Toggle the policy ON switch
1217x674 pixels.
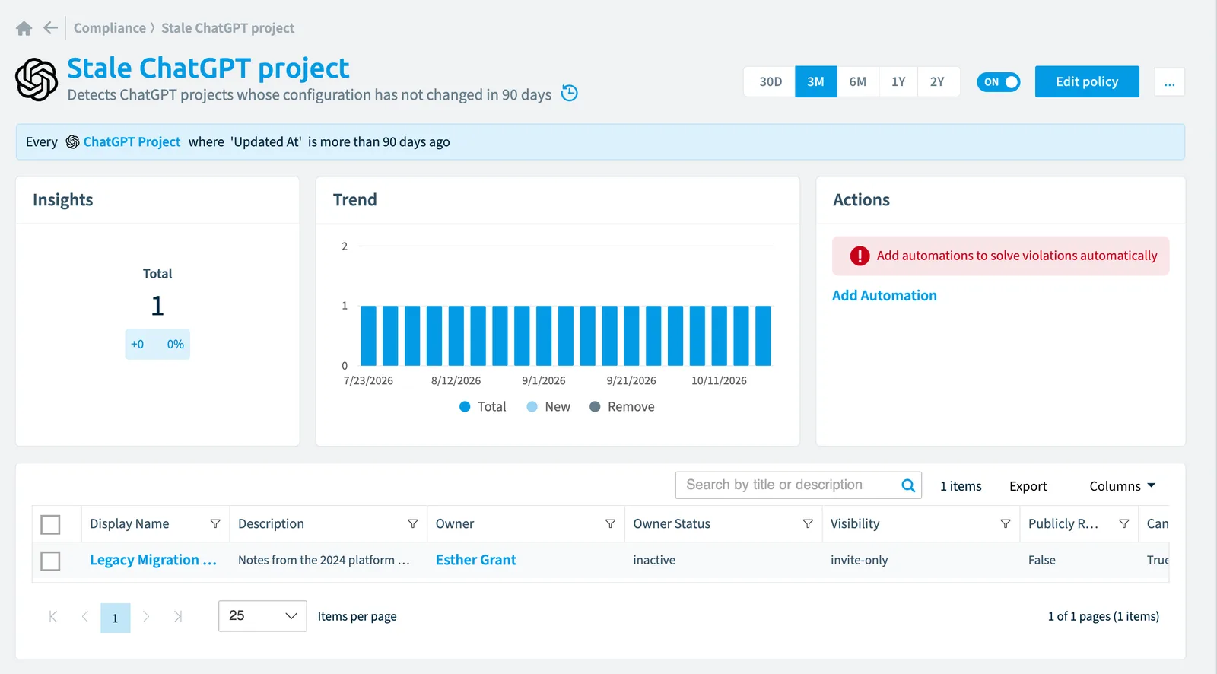[999, 82]
